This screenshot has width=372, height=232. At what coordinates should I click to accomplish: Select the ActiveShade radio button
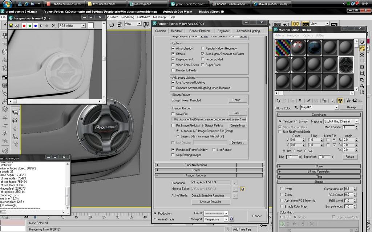pyautogui.click(x=155, y=219)
